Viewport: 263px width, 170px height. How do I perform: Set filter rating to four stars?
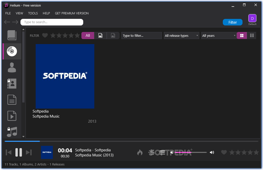(71, 36)
